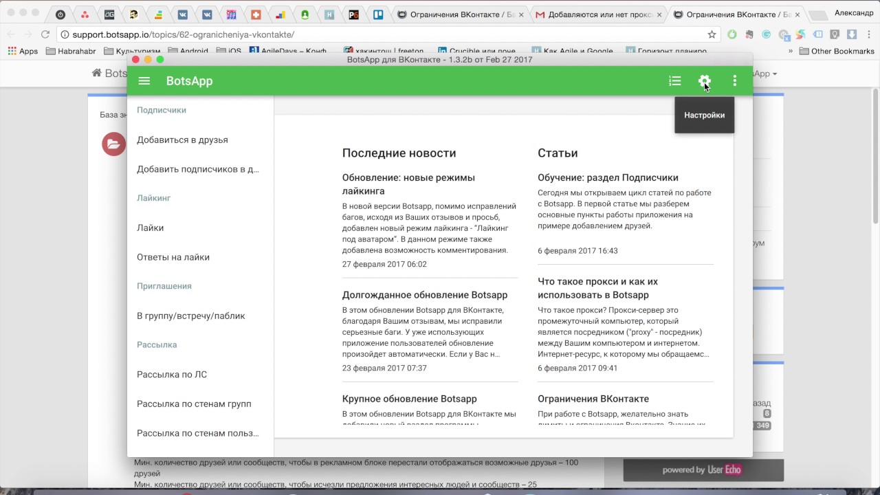Click the green circle extension icon
The height and width of the screenshot is (495, 880).
pyautogui.click(x=732, y=34)
